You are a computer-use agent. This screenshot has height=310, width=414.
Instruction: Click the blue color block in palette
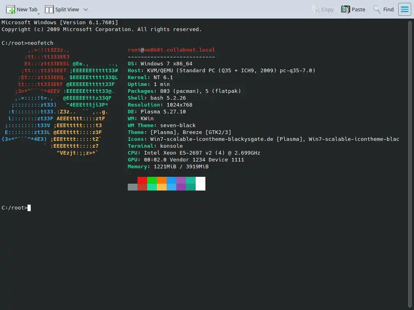point(171,180)
